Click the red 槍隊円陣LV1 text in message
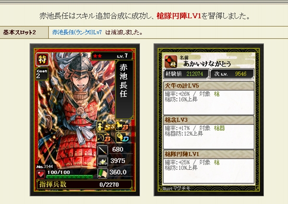Viewport: 288px width, 204px height. 179,16
